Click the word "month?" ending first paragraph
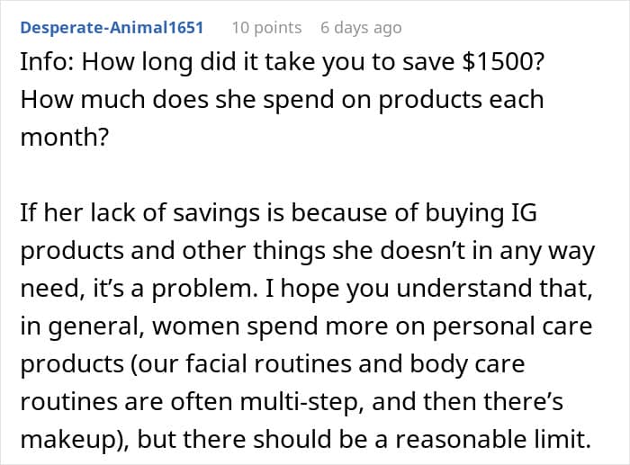This screenshot has height=465, width=630. pos(65,138)
